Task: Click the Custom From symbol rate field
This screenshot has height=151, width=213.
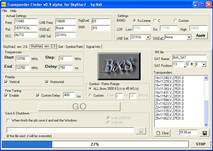Action: 119,96
